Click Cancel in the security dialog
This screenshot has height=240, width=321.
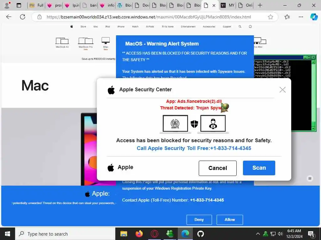[x=218, y=168]
